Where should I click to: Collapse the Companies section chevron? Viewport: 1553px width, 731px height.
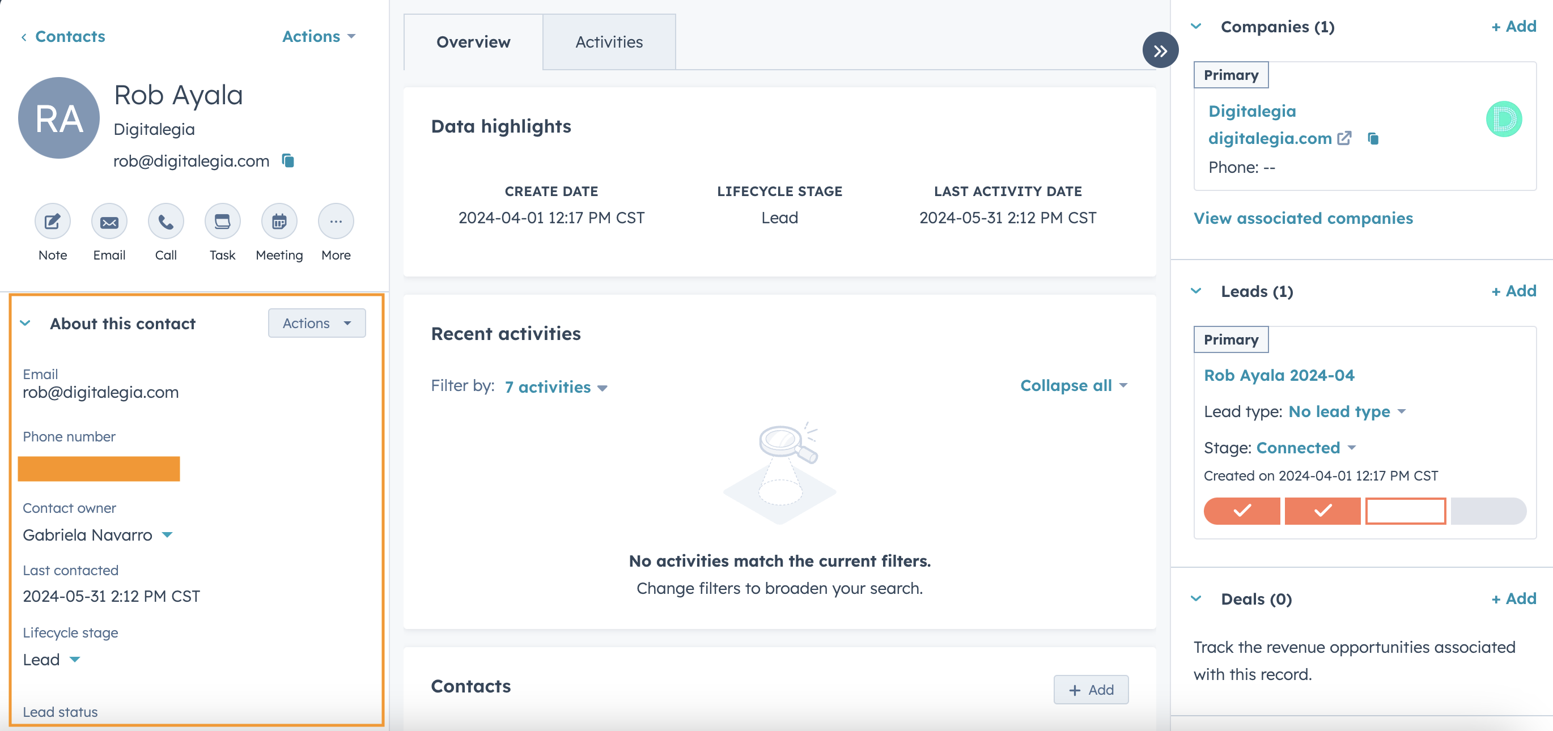1196,27
